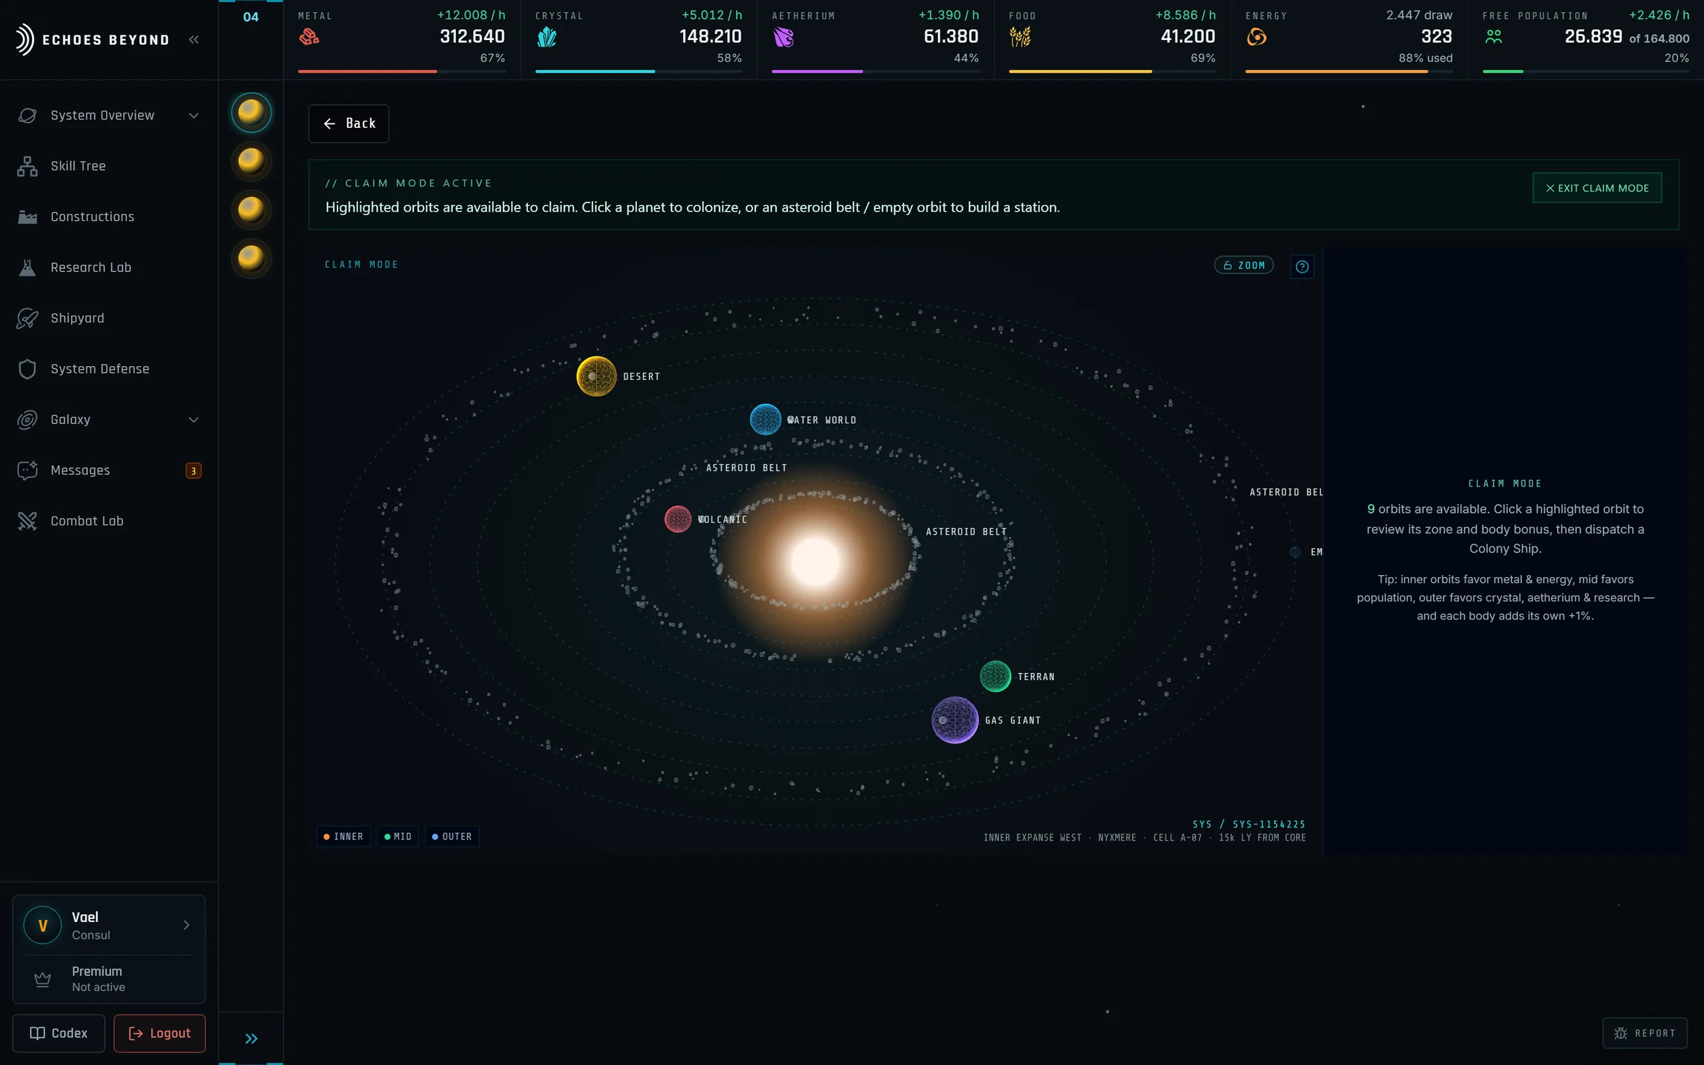Select the Gas Giant planet
This screenshot has height=1065, width=1704.
pos(955,720)
